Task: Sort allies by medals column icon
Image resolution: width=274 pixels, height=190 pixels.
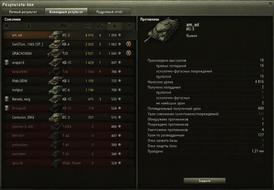Action: (x=129, y=26)
